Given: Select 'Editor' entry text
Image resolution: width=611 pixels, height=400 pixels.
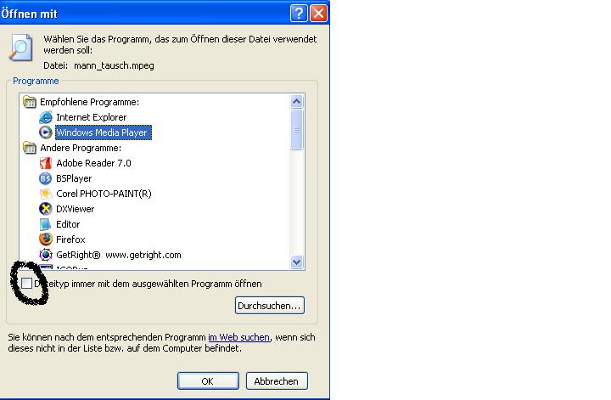Looking at the screenshot, I should (x=68, y=224).
